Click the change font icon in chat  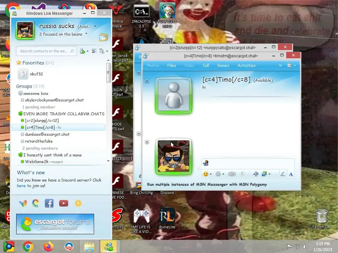[256, 174]
